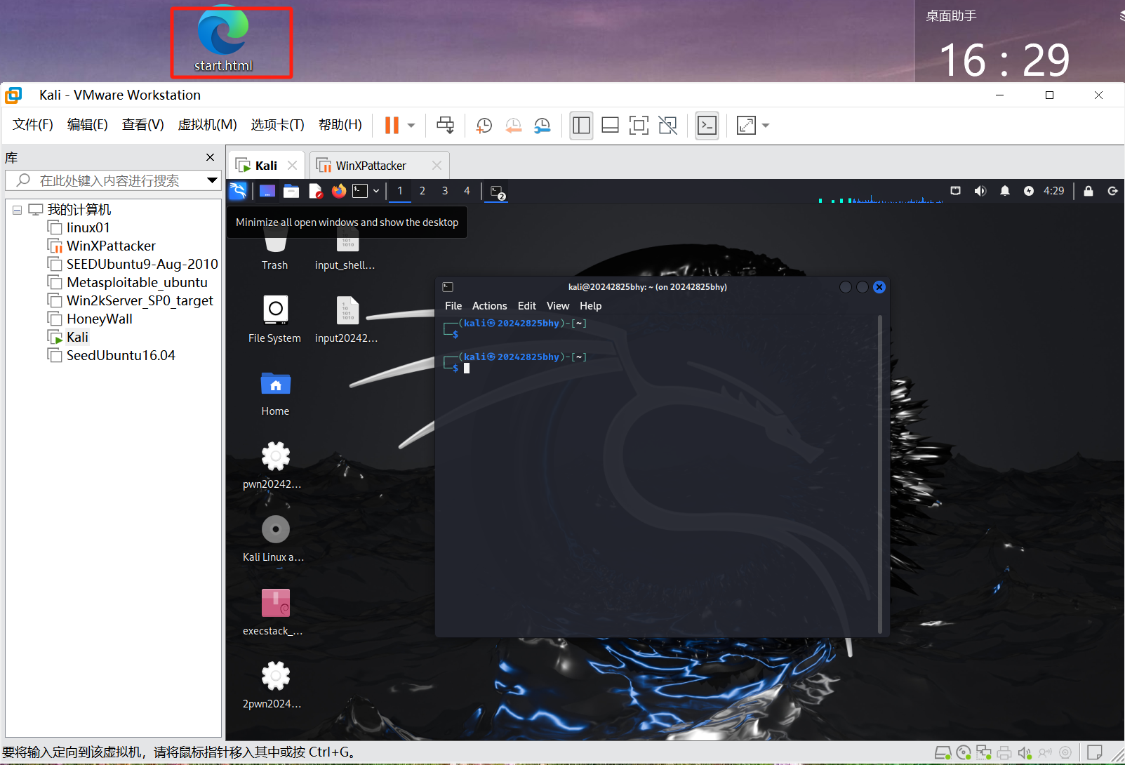Launch Firefox from the Kali panel
The image size is (1125, 765).
[x=339, y=191]
